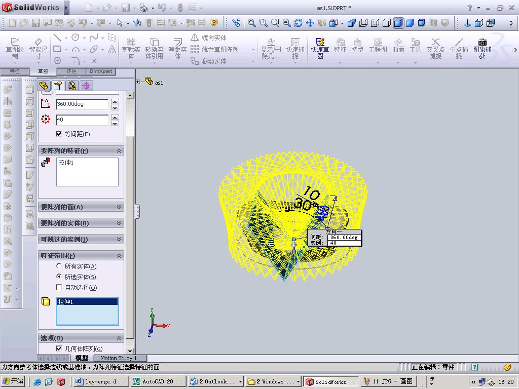
Task: Click the Zoom to Fit magnifier icon
Action: [x=251, y=23]
